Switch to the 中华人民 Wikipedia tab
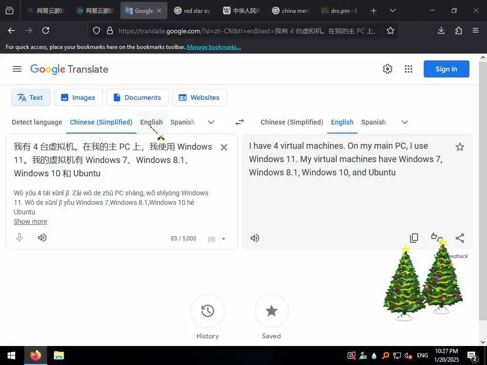The width and height of the screenshot is (487, 365). click(241, 10)
